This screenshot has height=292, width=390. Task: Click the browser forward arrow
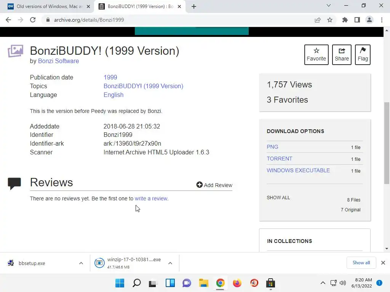point(21,20)
